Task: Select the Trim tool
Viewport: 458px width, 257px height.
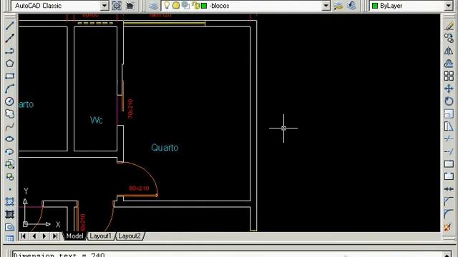Action: pyautogui.click(x=449, y=138)
